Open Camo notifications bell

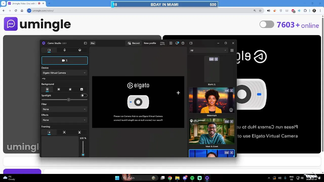tap(177, 43)
